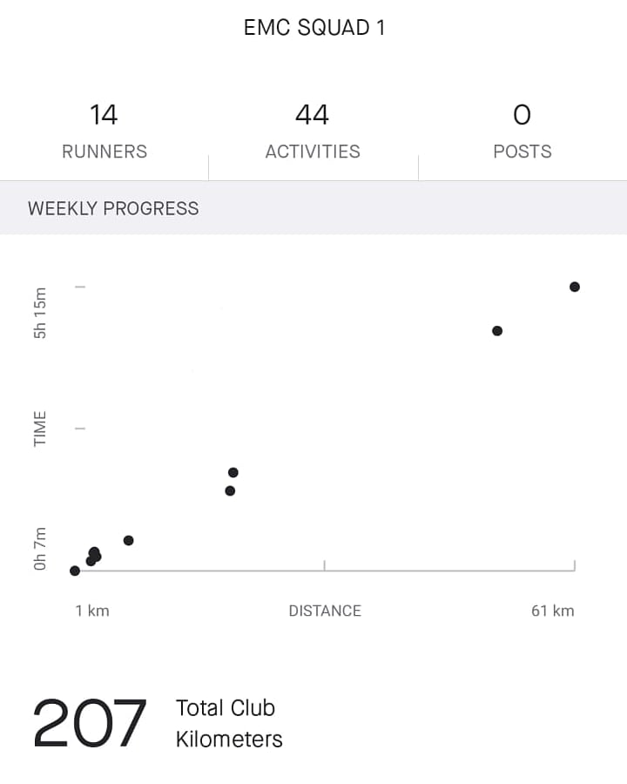This screenshot has height=784, width=627.
Task: Open the 44 Activities list
Action: tap(313, 131)
